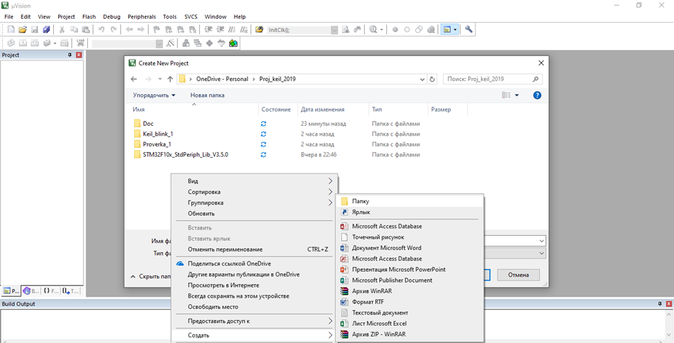
Task: Close the Project panel with red X
Action: click(x=79, y=55)
